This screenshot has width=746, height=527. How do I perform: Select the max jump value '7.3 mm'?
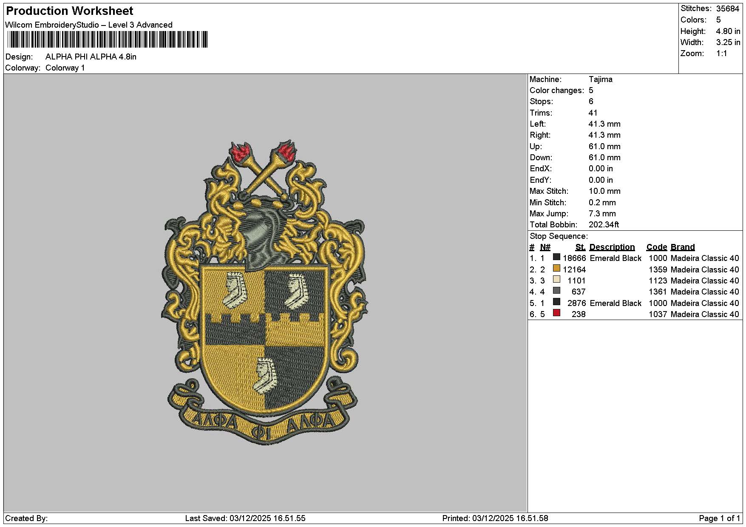(602, 214)
